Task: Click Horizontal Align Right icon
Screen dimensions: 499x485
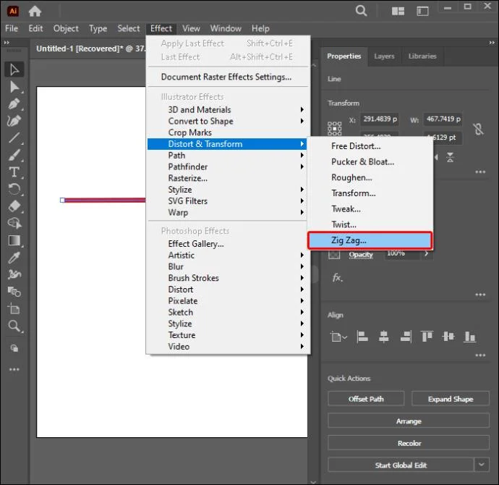Action: pos(406,337)
